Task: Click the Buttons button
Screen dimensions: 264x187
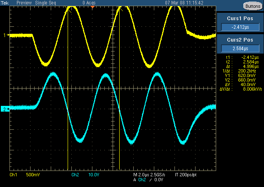Action: pos(253,6)
